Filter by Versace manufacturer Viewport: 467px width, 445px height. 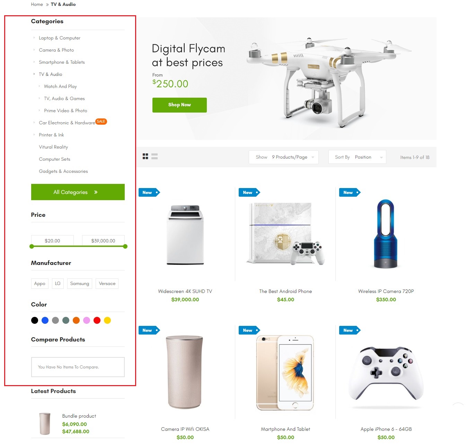107,284
